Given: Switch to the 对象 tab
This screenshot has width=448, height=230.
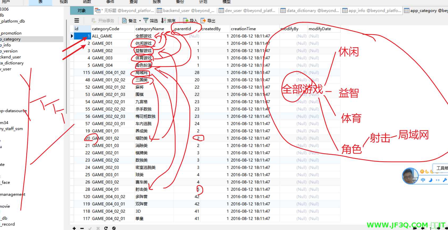Looking at the screenshot, I should point(82,11).
